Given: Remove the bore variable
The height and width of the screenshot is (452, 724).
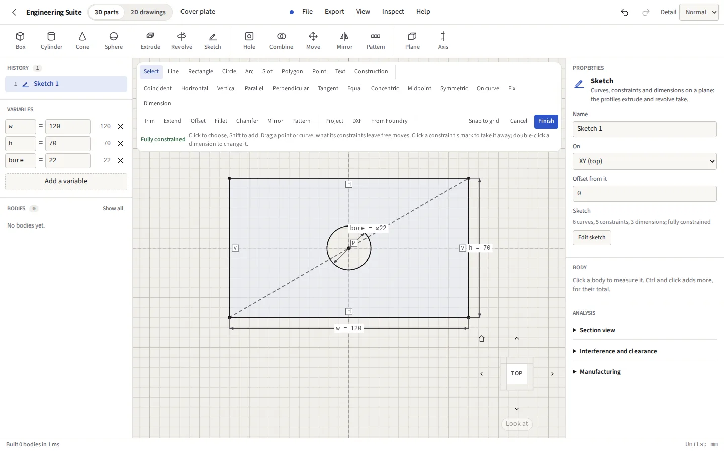Looking at the screenshot, I should point(120,161).
